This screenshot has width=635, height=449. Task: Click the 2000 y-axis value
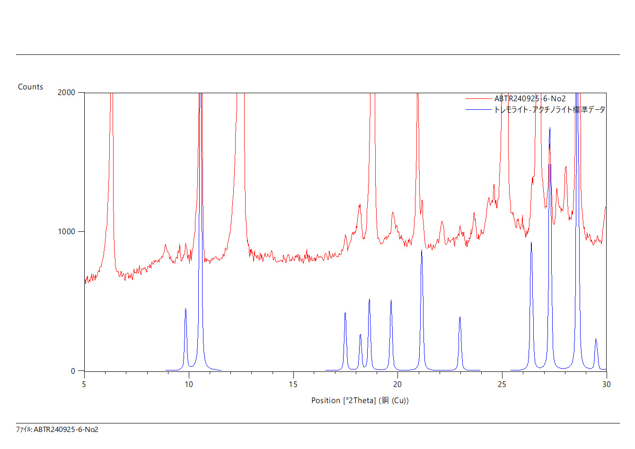click(x=66, y=92)
